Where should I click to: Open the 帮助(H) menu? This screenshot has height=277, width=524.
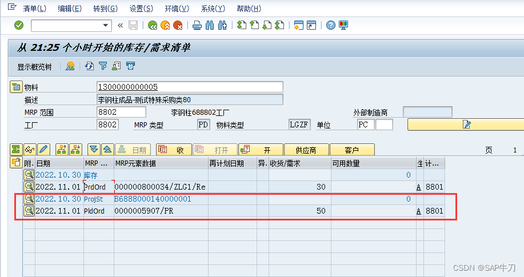[x=249, y=9]
